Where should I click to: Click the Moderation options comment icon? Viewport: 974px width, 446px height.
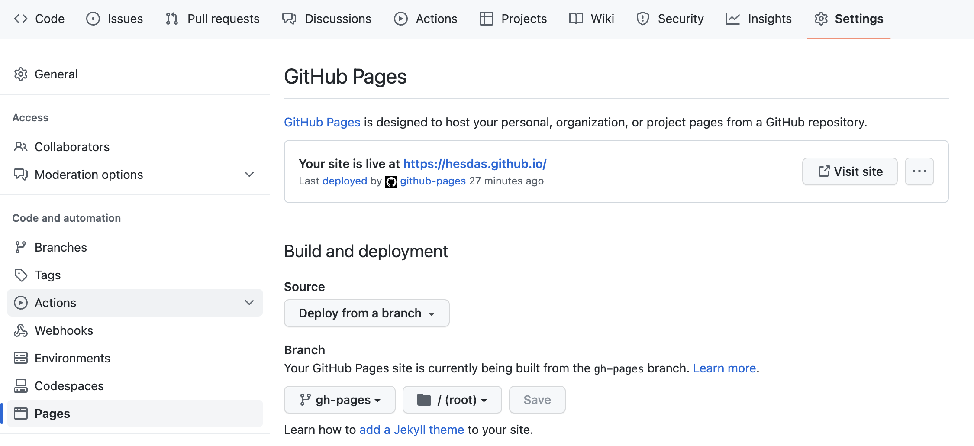pos(21,175)
